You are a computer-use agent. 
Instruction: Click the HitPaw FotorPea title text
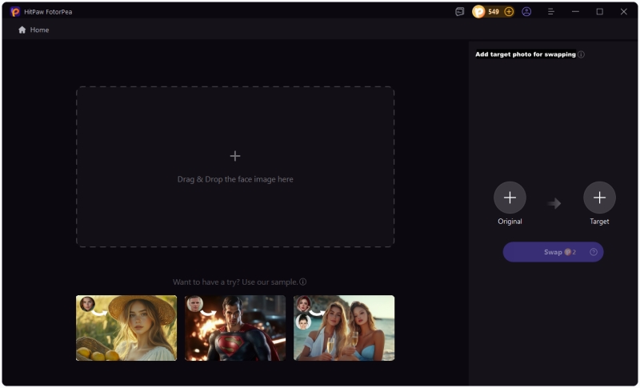(48, 12)
